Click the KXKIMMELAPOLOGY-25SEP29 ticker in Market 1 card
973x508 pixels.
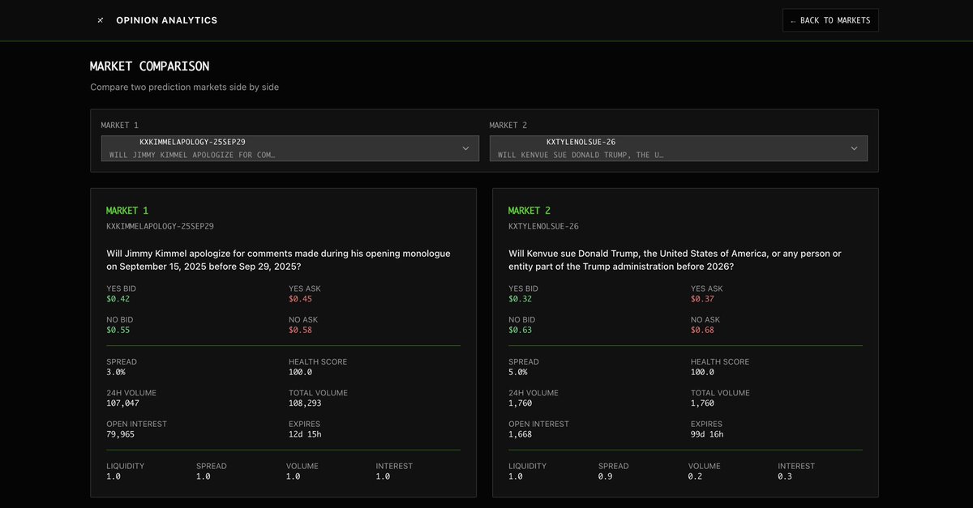[x=160, y=226]
